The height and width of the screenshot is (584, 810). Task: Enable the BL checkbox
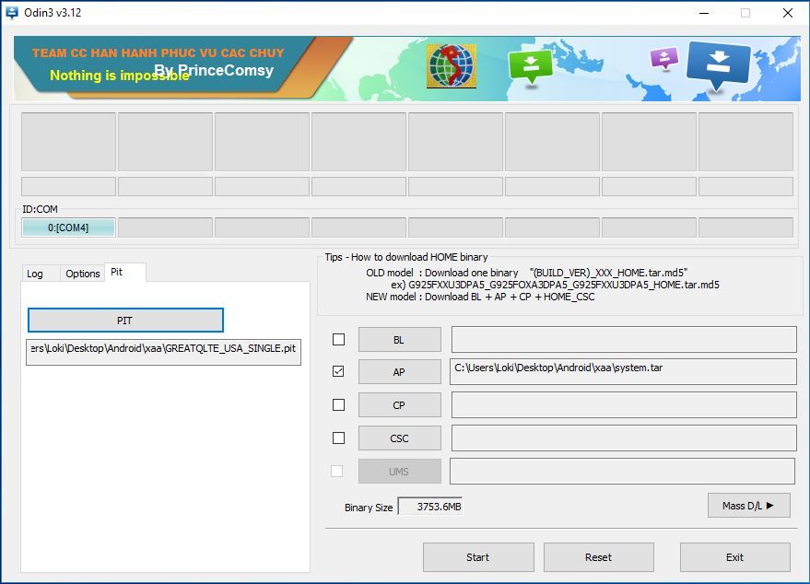(338, 340)
